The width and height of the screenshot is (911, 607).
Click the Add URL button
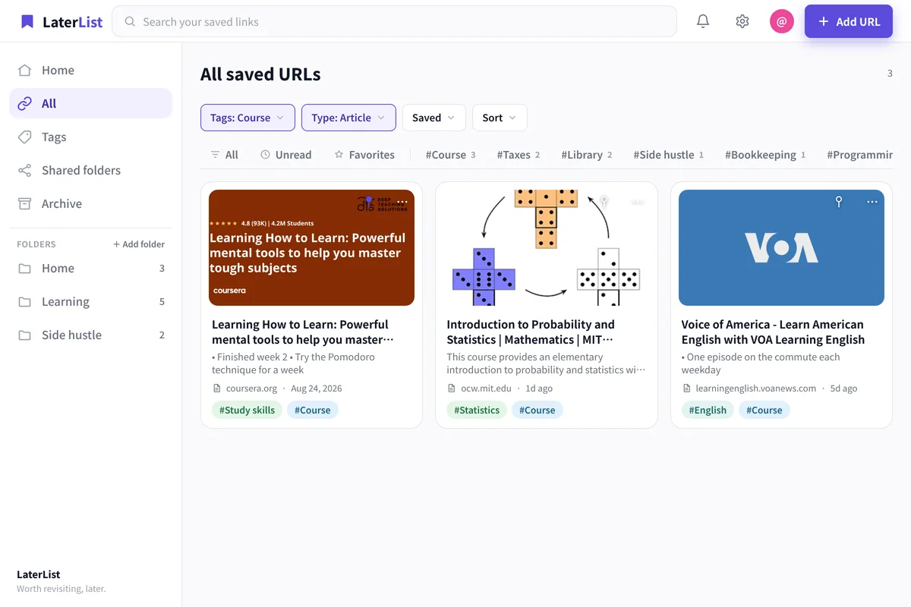(x=849, y=21)
